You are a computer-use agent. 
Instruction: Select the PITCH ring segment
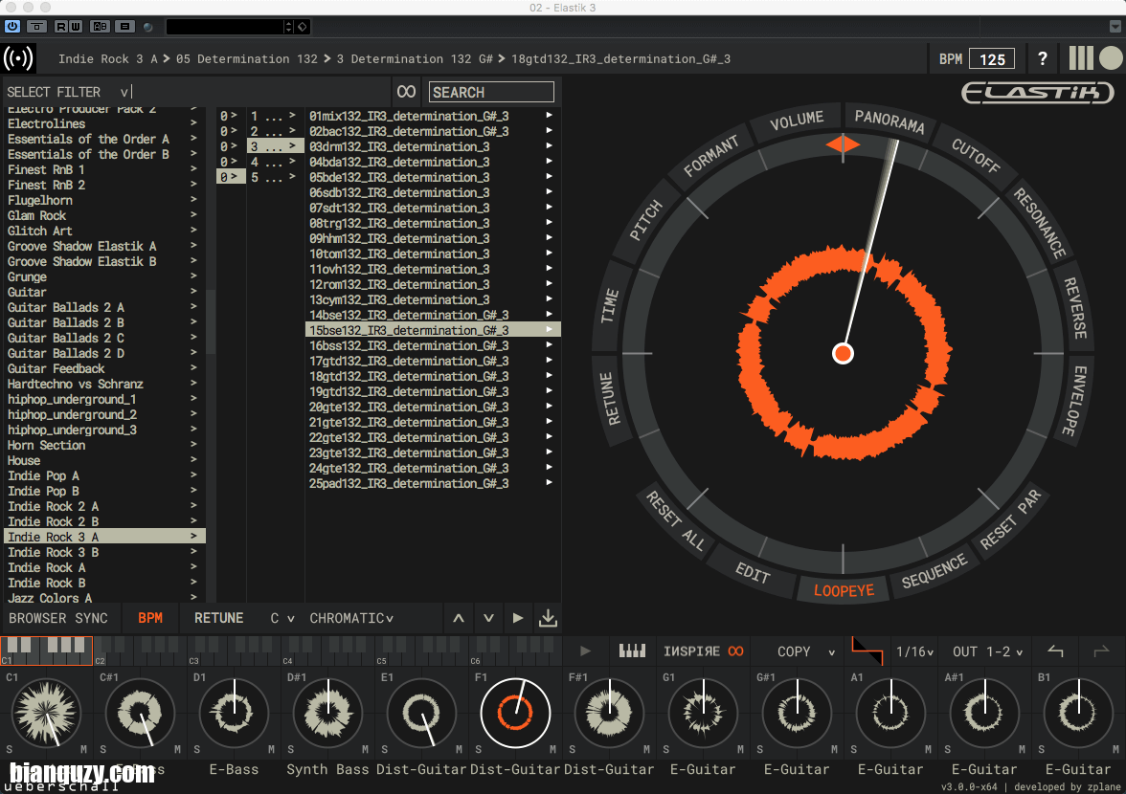pyautogui.click(x=645, y=219)
